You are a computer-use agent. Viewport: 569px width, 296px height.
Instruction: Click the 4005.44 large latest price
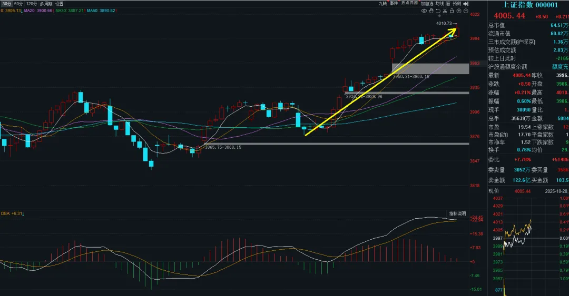pyautogui.click(x=509, y=16)
